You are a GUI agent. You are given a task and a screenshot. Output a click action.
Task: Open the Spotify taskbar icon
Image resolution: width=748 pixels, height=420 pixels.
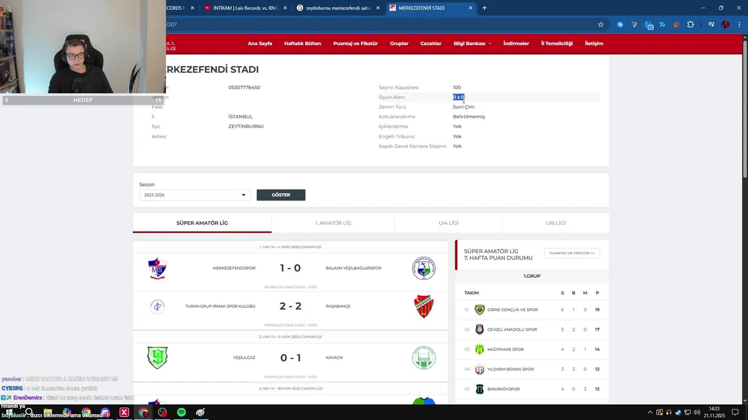181,412
